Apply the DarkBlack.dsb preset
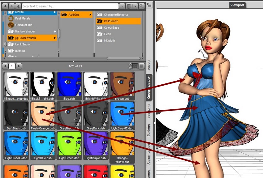This screenshot has width=263, height=178. point(16,116)
